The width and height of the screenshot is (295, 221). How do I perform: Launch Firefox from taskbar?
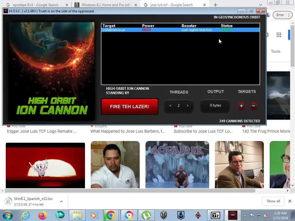coord(43,215)
